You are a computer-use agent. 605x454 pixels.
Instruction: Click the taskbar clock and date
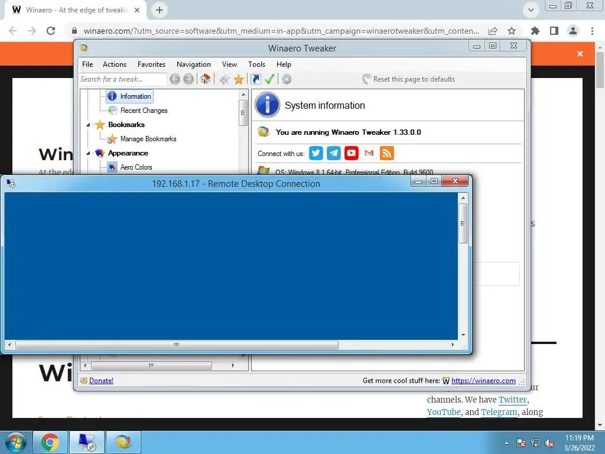[580, 443]
